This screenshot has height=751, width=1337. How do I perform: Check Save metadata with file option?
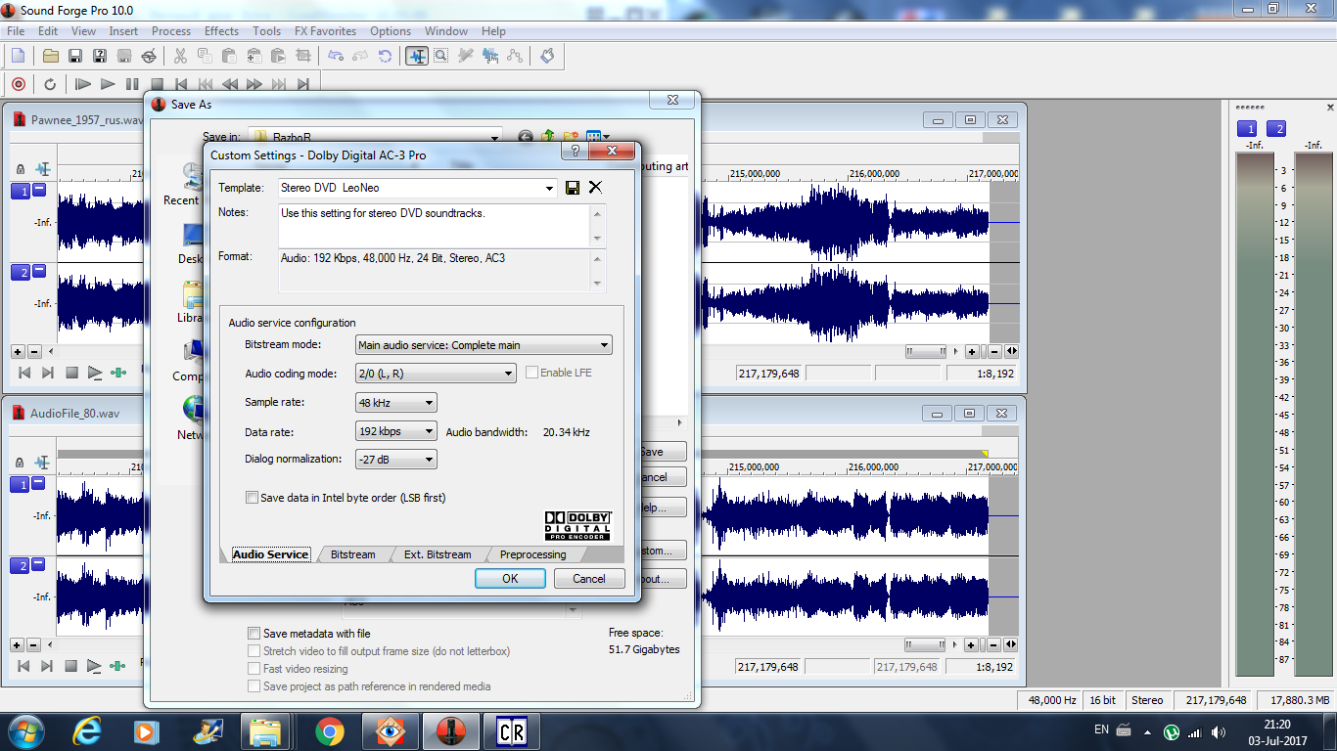click(x=254, y=634)
